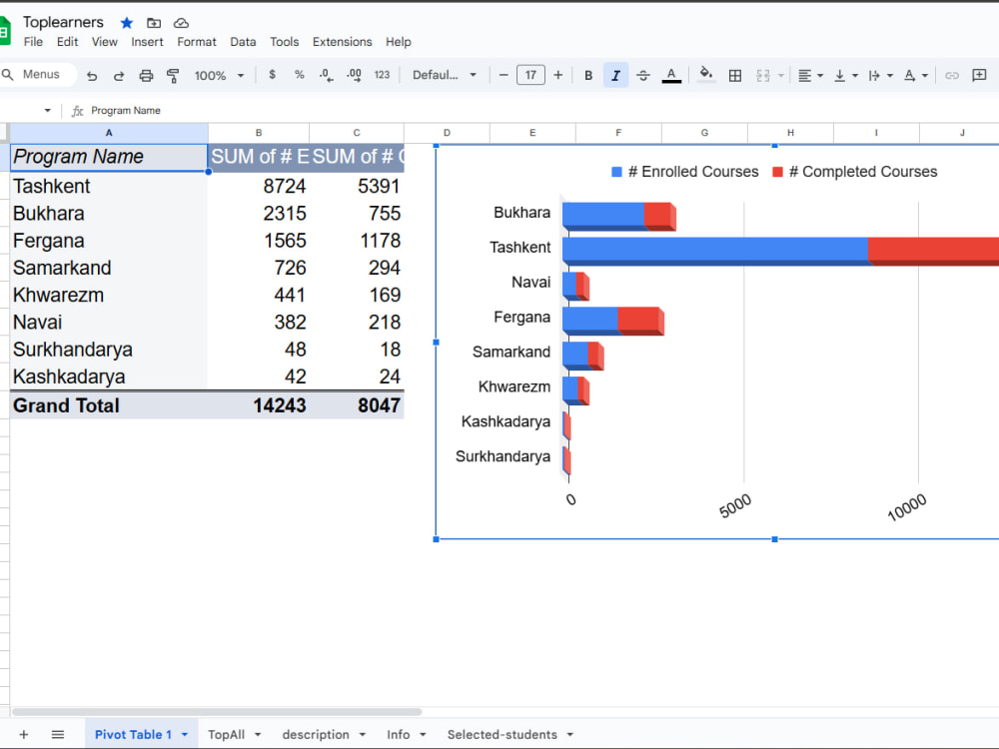Open the text color picker
999x749 pixels.
coord(671,75)
